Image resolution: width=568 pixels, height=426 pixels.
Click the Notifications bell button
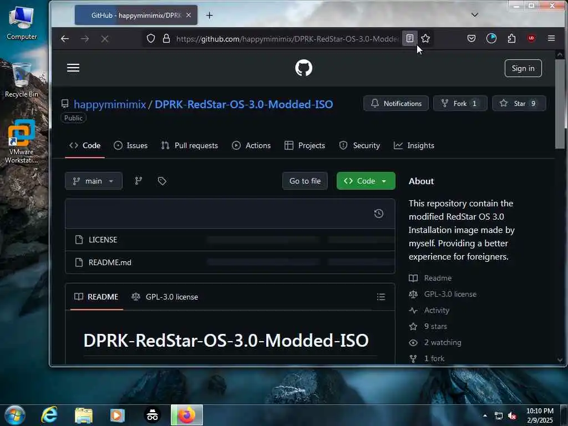(396, 104)
